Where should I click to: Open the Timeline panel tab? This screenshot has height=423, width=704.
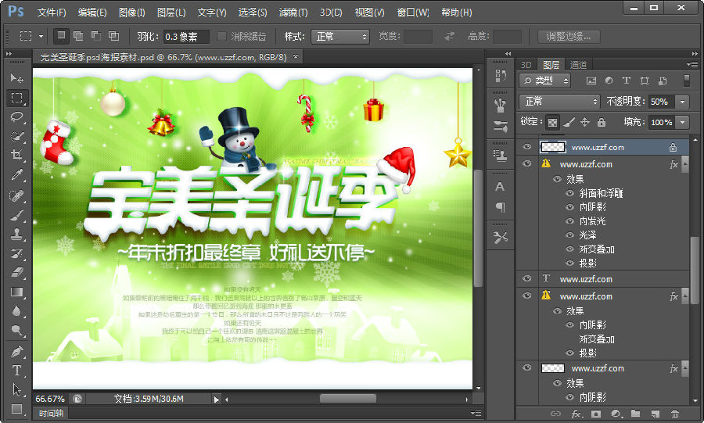click(51, 413)
